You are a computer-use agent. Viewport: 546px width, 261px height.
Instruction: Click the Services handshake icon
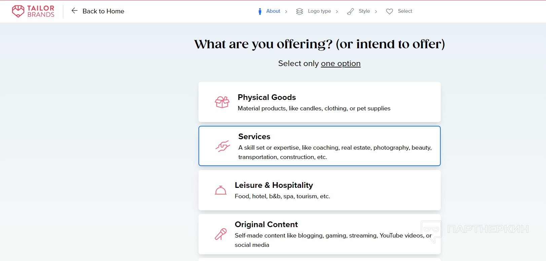pos(223,146)
